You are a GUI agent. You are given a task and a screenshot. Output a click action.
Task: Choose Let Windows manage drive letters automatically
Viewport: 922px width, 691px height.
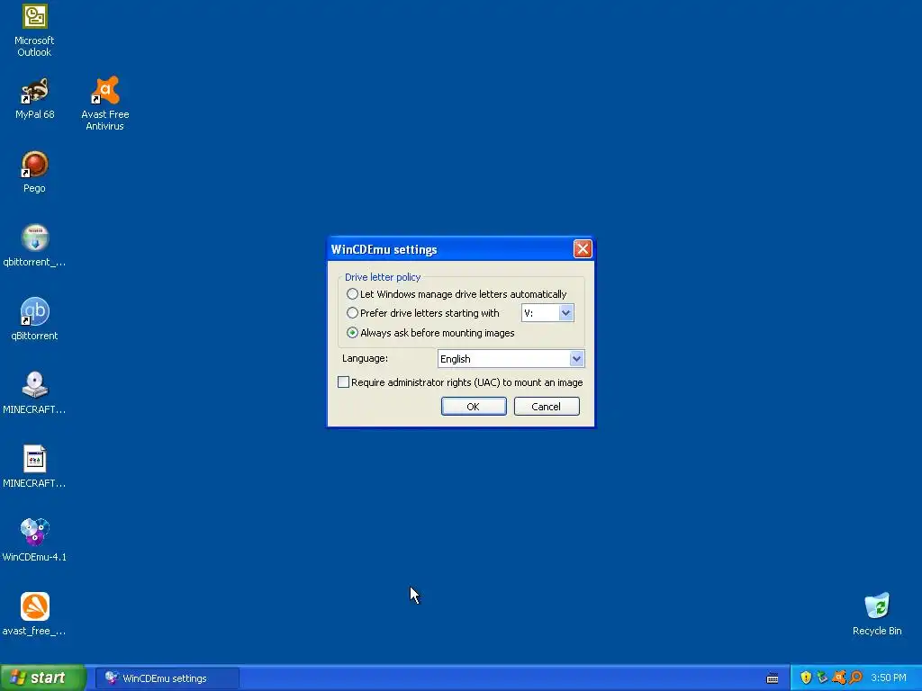tap(456, 294)
